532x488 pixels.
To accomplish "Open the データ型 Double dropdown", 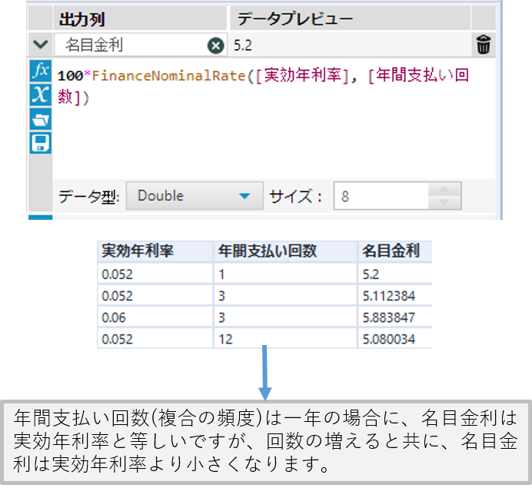I will click(x=194, y=196).
